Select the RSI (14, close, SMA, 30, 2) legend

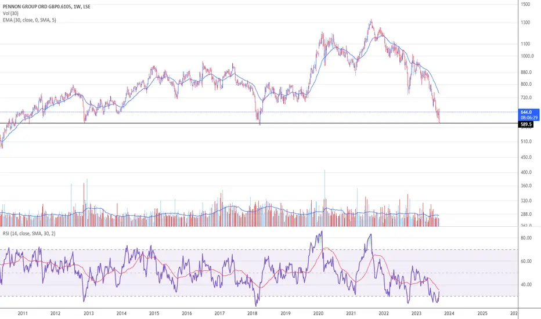[x=29, y=234]
